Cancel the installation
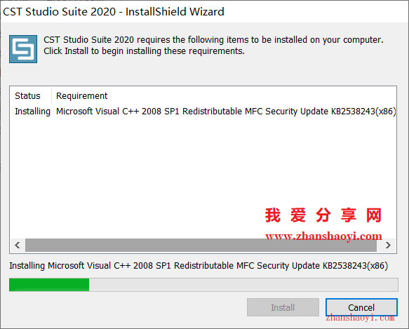This screenshot has width=409, height=329. point(361,307)
